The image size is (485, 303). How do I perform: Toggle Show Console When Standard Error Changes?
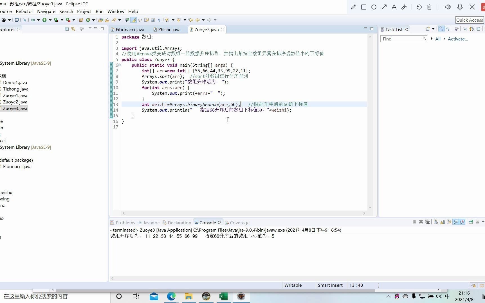pos(462,222)
